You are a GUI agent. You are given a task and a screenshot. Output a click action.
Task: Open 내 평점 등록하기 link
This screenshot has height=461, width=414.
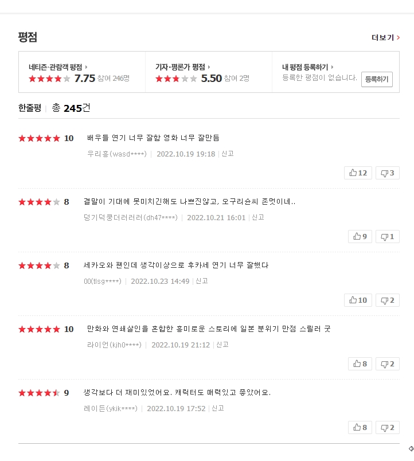[307, 67]
